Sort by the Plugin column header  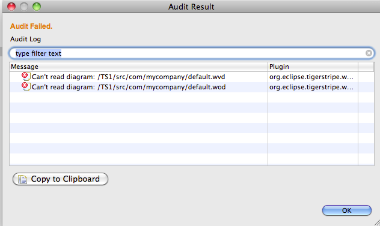(x=313, y=67)
